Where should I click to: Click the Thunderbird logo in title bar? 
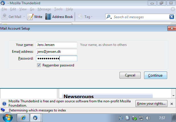tap(3, 3)
